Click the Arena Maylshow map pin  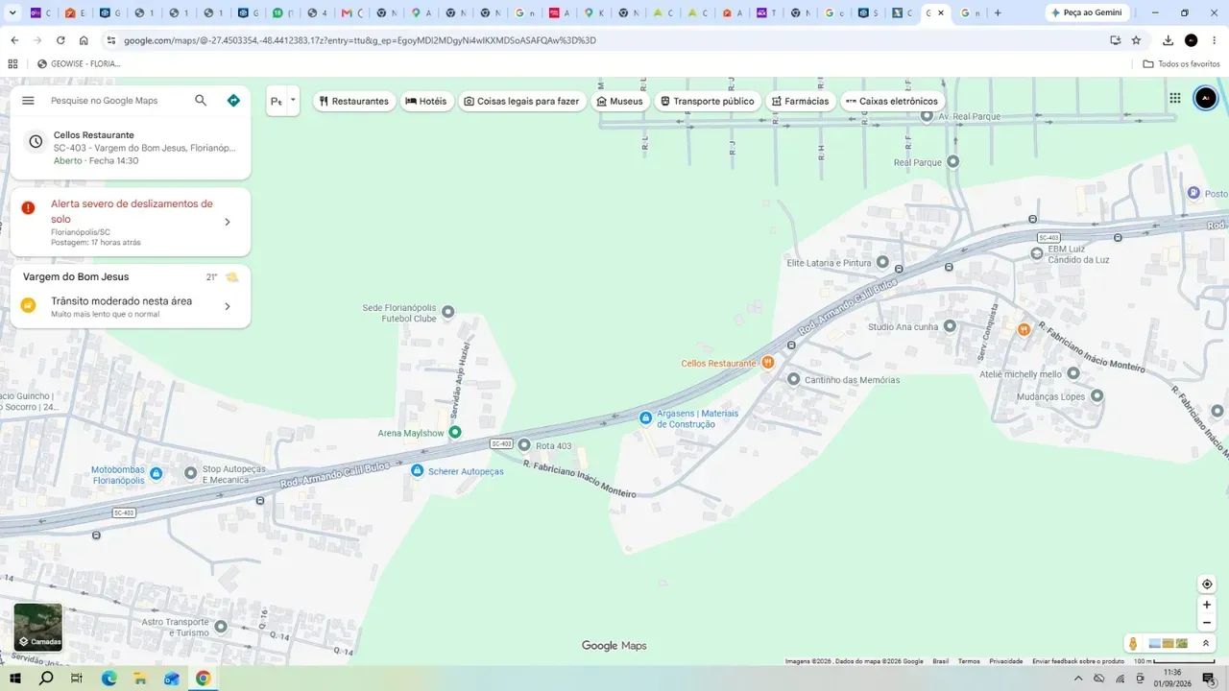pos(455,433)
